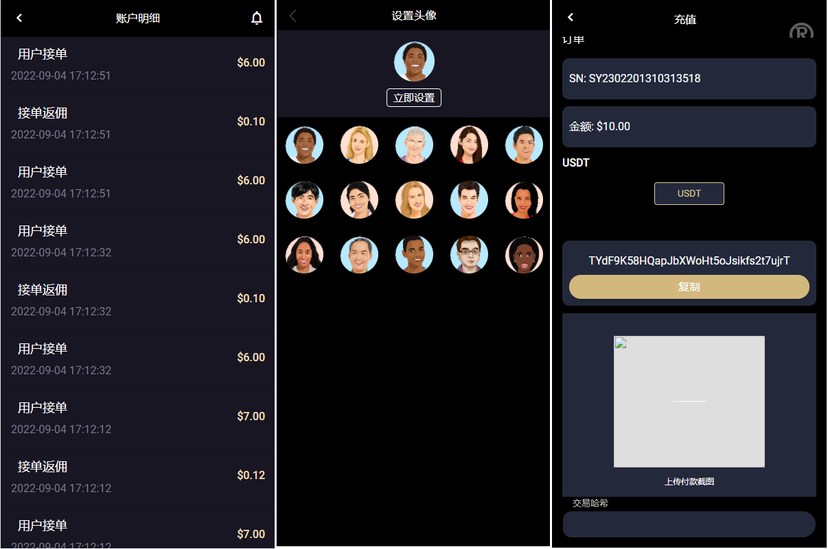Select the USDT payment option
The width and height of the screenshot is (828, 549).
(689, 193)
